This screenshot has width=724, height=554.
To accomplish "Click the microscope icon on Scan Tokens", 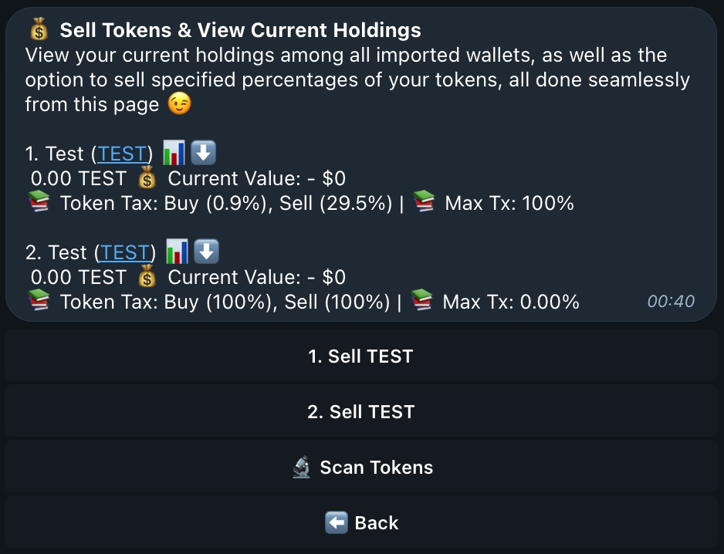I will [x=302, y=468].
